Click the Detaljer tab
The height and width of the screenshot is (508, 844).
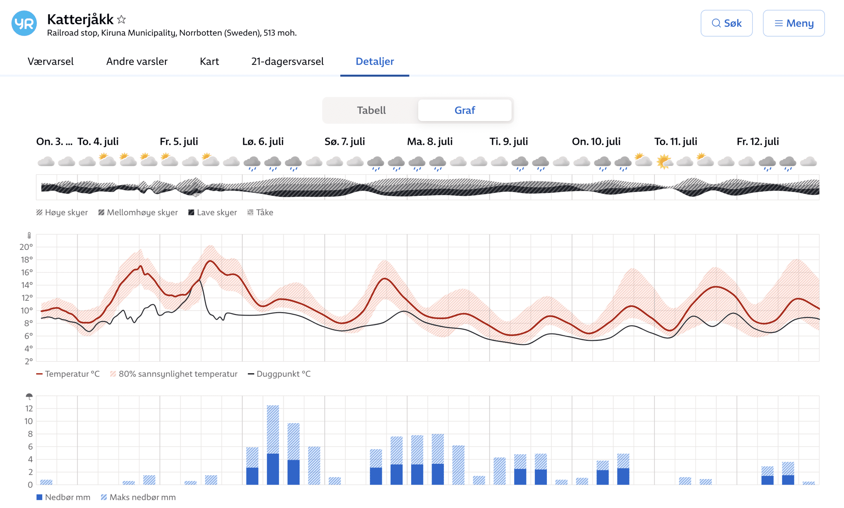click(375, 61)
